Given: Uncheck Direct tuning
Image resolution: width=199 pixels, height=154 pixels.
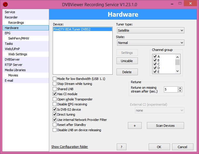Looking at the screenshot, I should coord(54,114).
